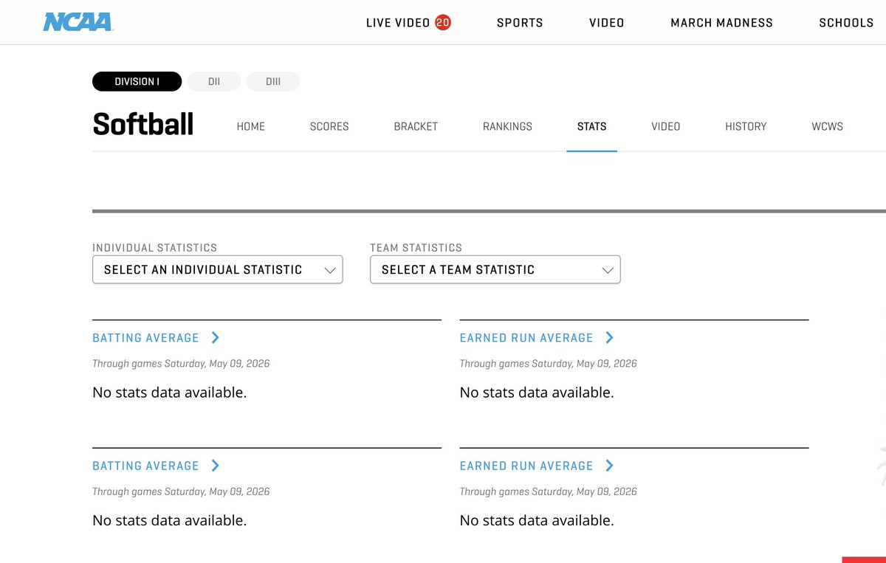Click the date under upper Earned Run Average
This screenshot has width=886, height=563.
548,364
